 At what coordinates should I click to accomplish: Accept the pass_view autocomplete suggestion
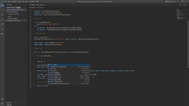tap(69, 65)
